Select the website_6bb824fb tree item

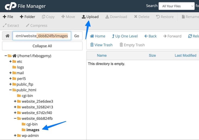pos(37,118)
